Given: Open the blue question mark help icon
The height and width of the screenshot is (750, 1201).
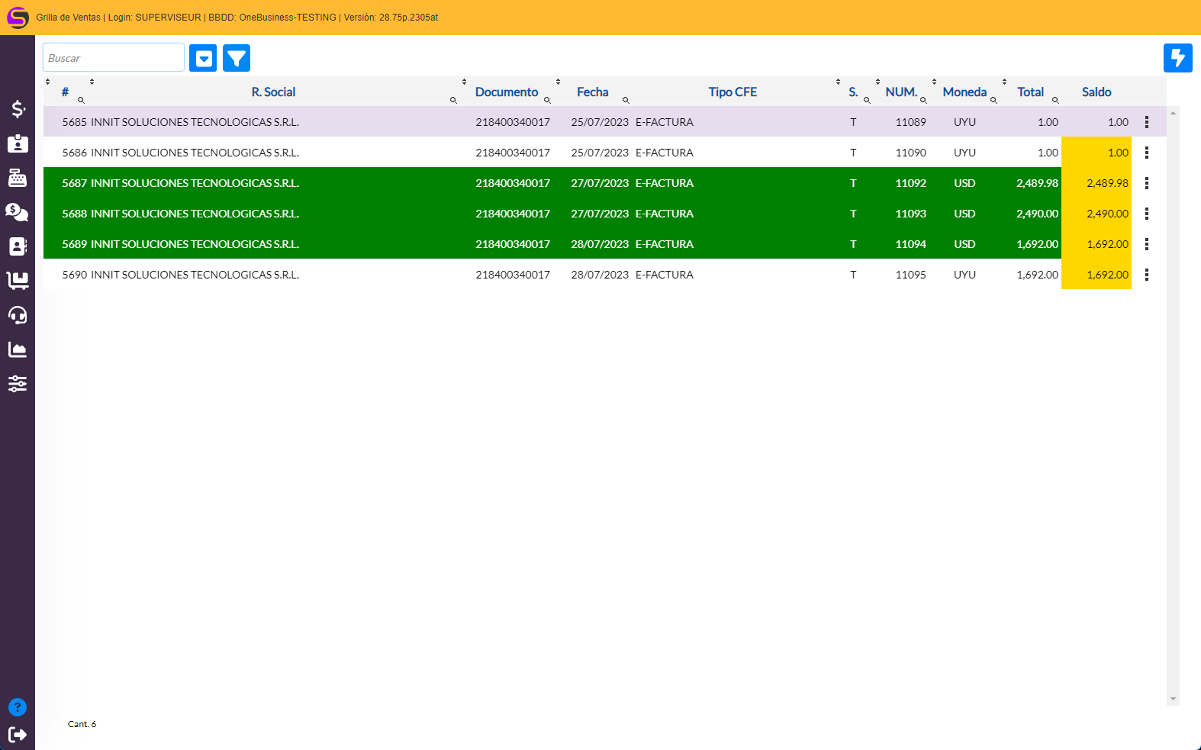Looking at the screenshot, I should point(18,707).
